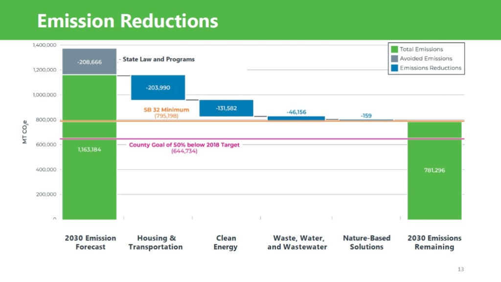Select the 2030 Emission Forecast axis label
Image resolution: width=501 pixels, height=282 pixels.
[91, 242]
